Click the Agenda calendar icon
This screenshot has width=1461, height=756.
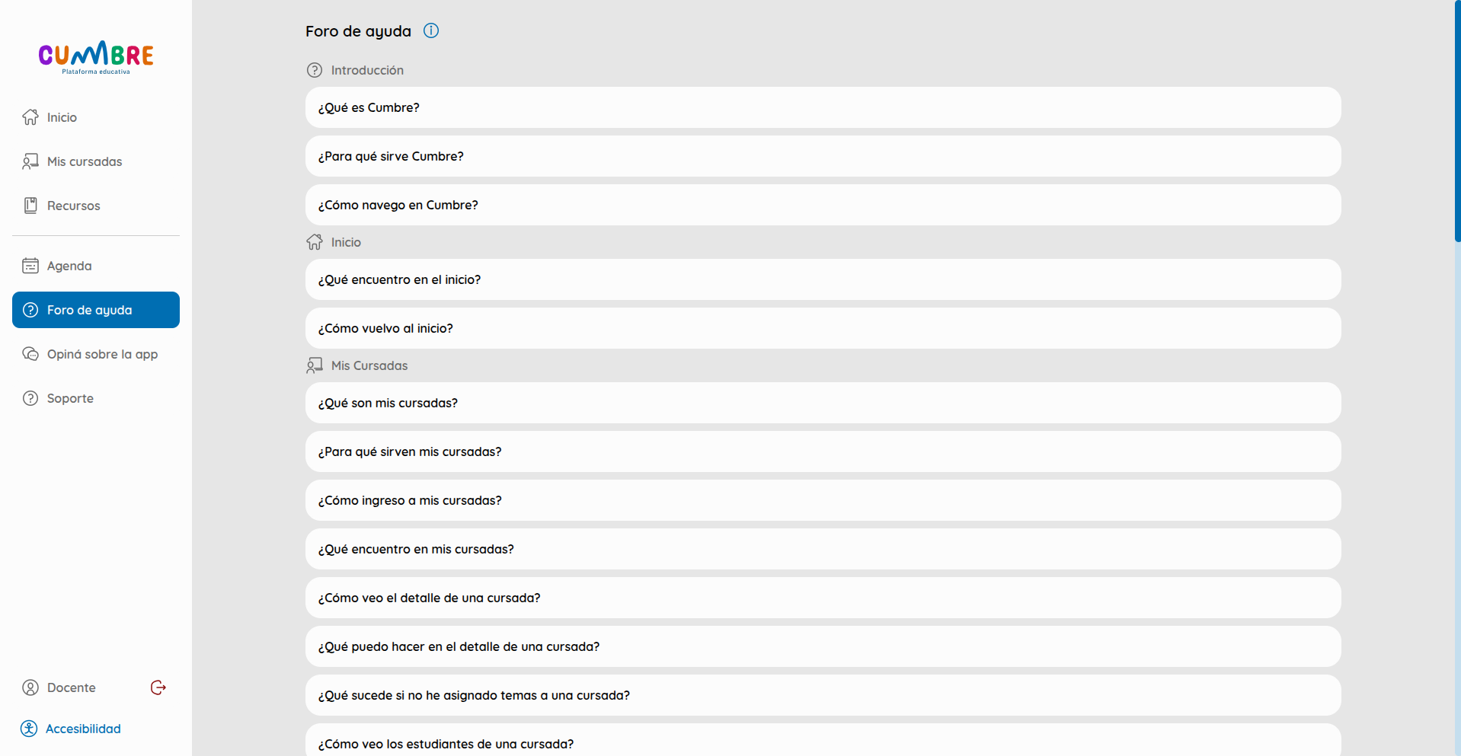[x=30, y=266]
